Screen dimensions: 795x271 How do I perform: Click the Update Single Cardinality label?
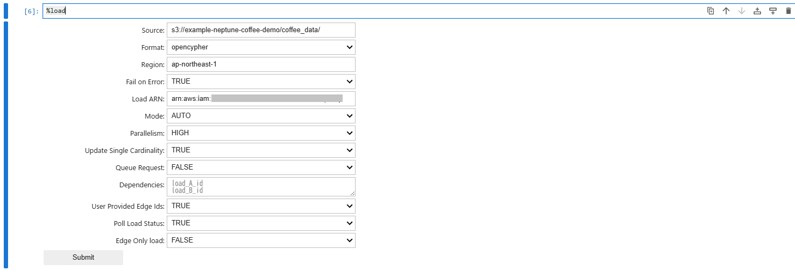125,151
